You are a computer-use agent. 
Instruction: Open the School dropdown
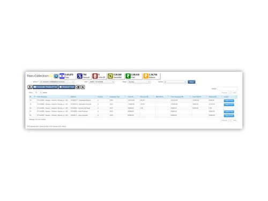click(57, 82)
